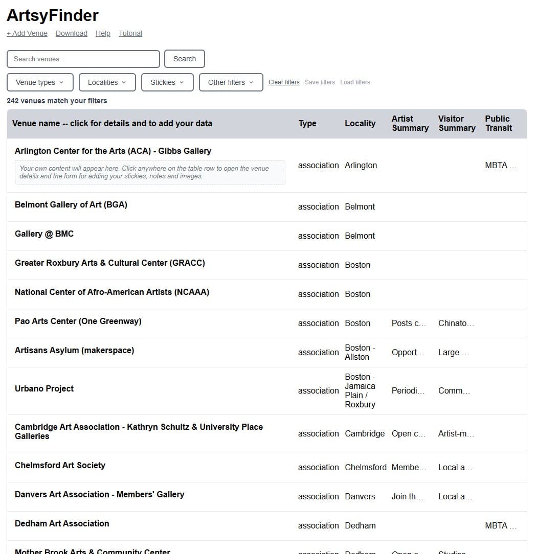Open the Help link

102,33
